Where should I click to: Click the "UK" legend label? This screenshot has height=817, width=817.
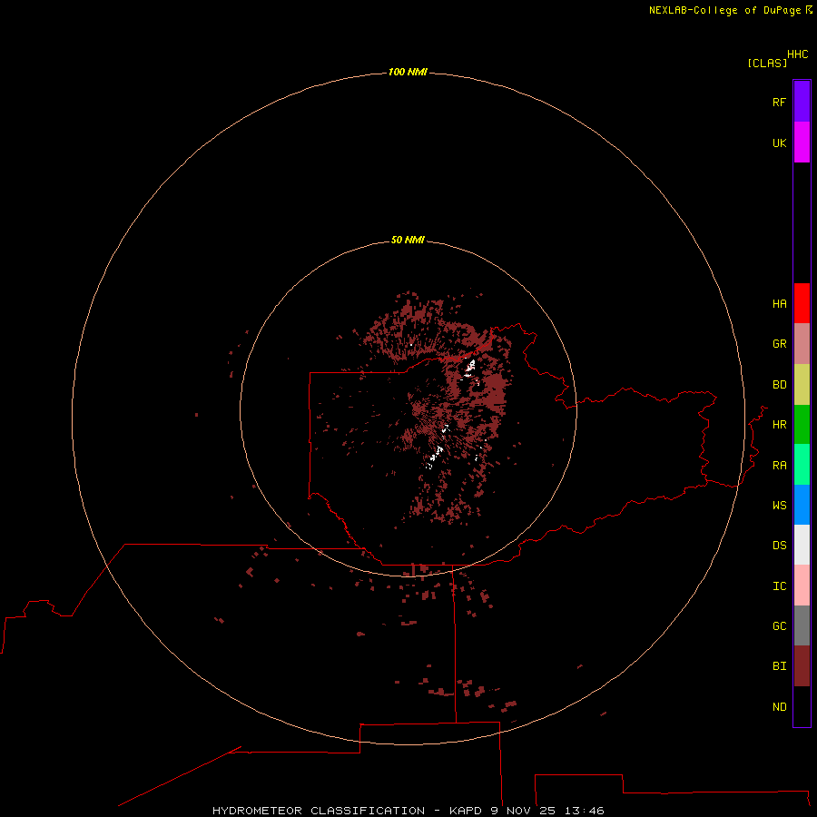coord(780,143)
